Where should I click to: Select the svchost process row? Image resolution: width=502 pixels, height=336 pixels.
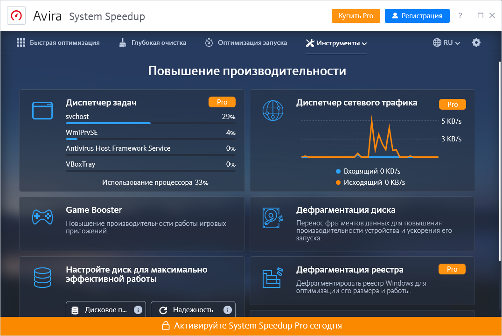(151, 117)
